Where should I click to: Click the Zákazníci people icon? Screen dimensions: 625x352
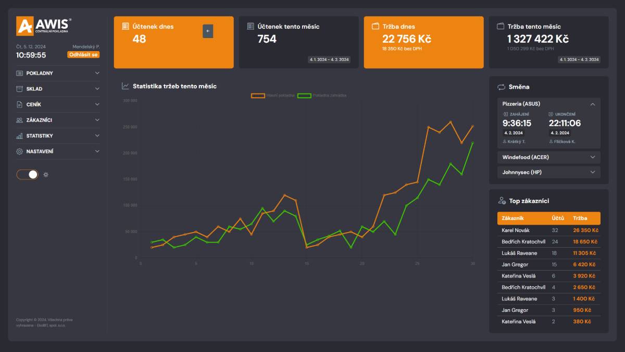20,120
